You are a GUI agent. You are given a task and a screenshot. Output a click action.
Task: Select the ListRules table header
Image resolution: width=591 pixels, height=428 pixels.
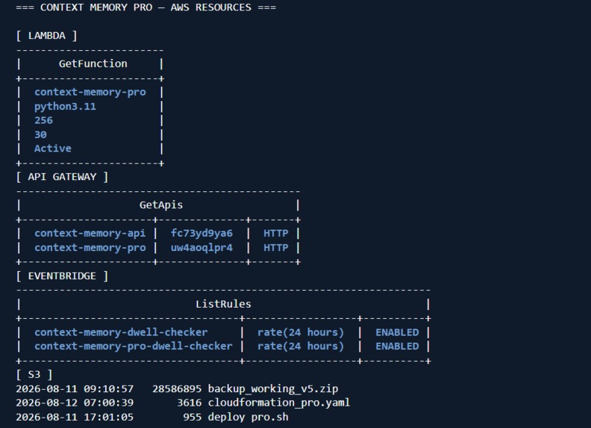[x=223, y=304]
